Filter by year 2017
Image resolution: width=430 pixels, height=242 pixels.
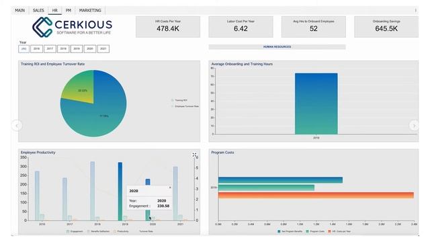pyautogui.click(x=50, y=49)
